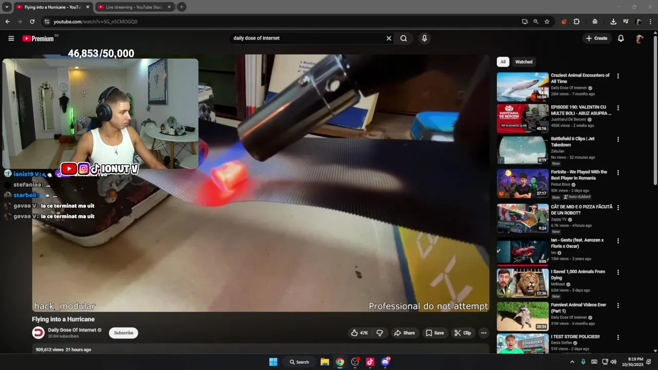Click the address bar URL

[x=95, y=22]
